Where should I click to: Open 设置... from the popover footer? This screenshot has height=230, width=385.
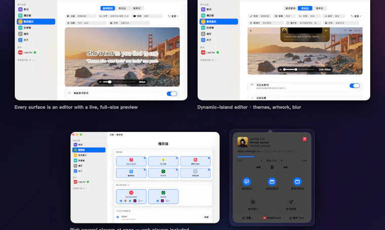(247, 218)
